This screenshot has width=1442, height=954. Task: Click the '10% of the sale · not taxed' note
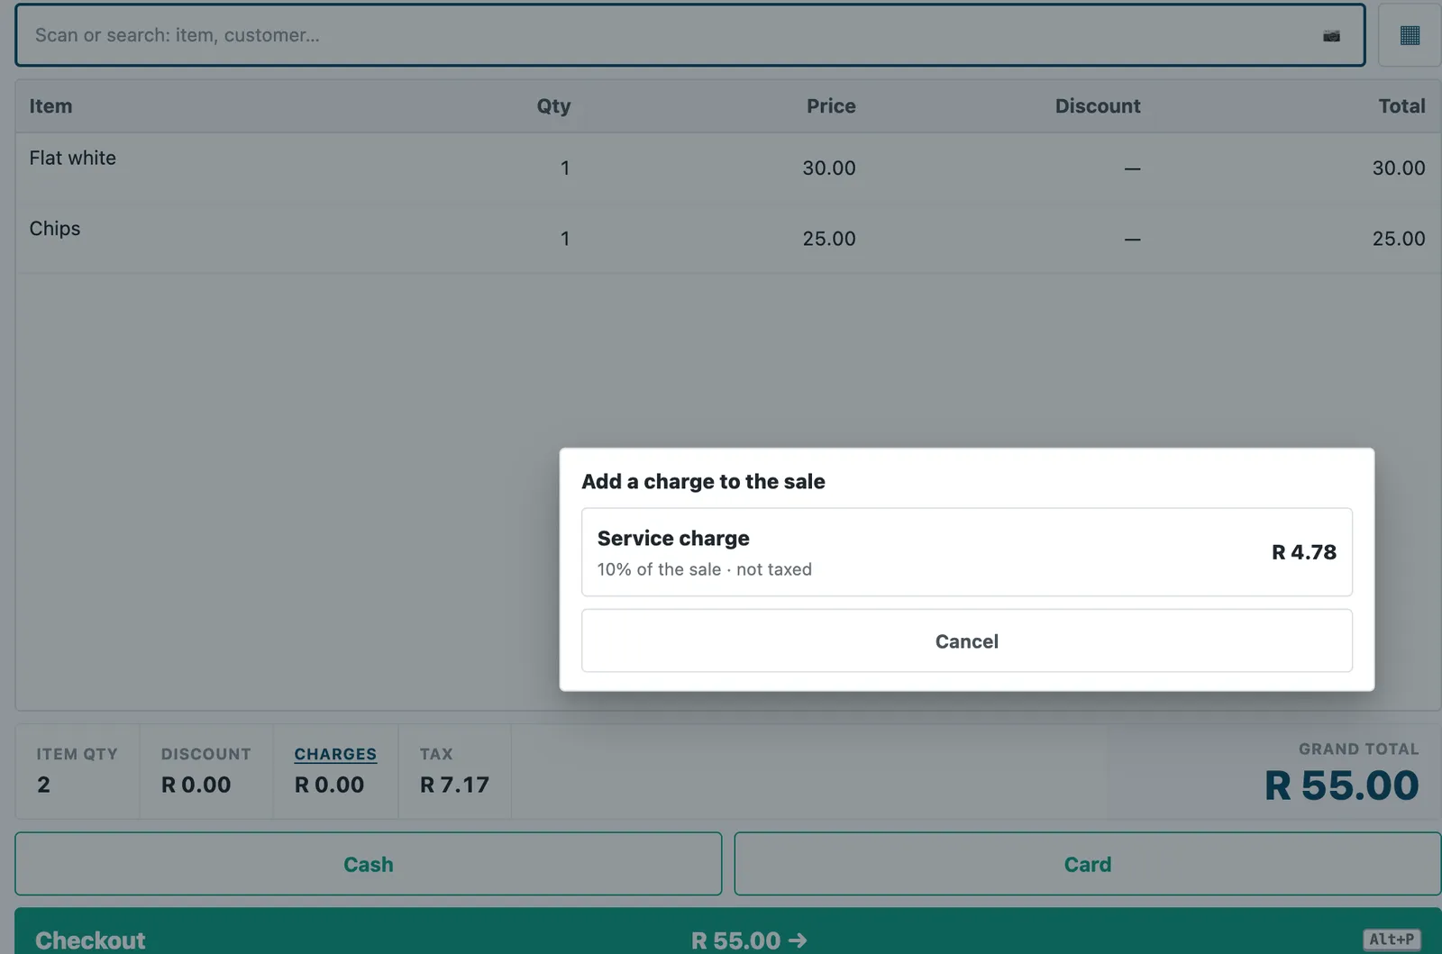(704, 569)
